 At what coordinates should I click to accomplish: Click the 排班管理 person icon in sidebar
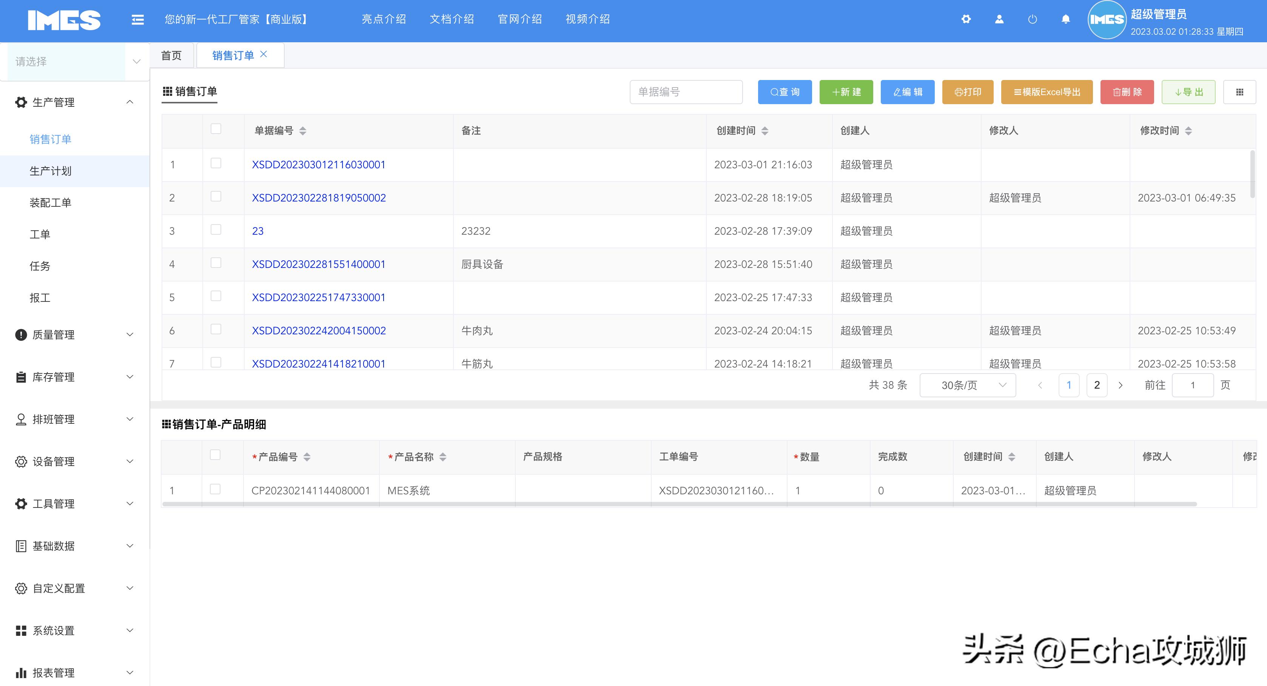20,419
